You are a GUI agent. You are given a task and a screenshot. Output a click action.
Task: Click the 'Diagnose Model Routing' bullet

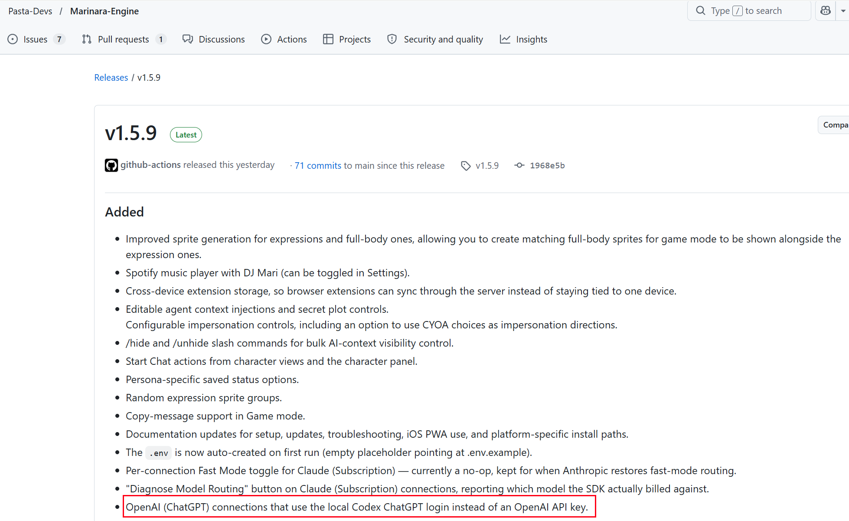(x=417, y=489)
